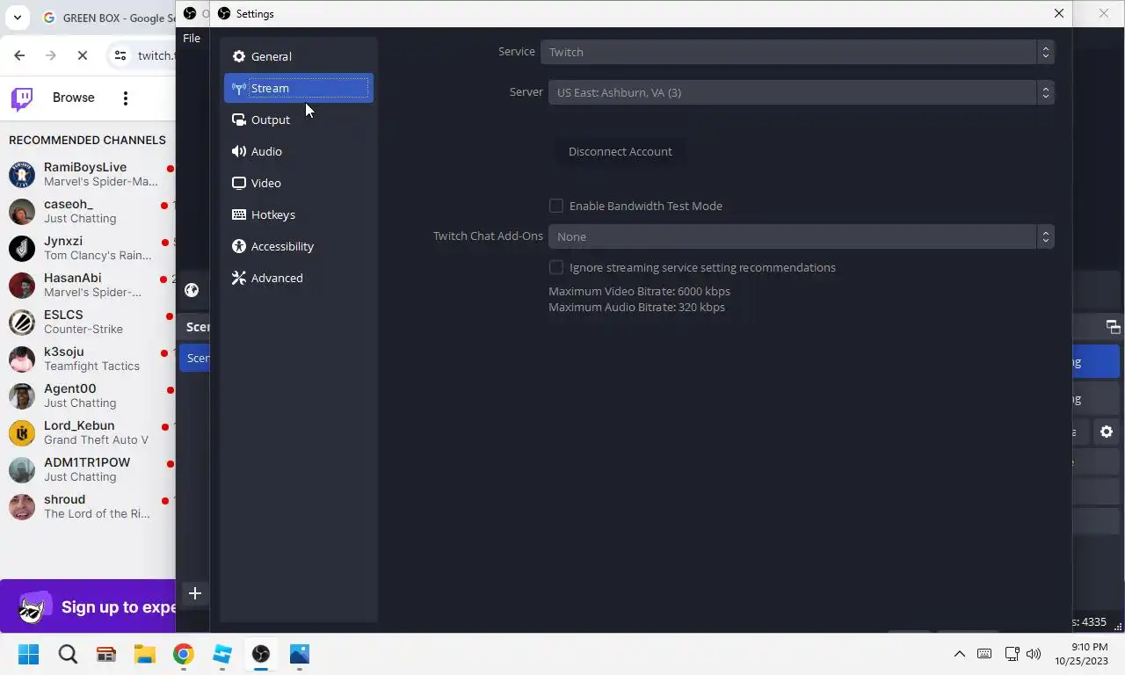
Task: Click RamiBoysLive avatar thumbnail
Action: click(22, 174)
